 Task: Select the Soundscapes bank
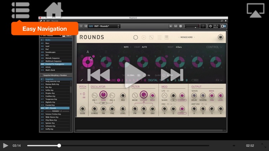[56, 52]
